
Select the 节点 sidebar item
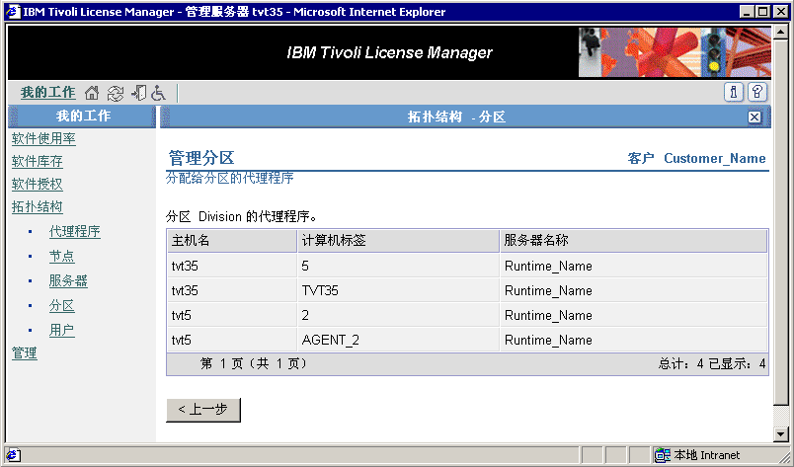(62, 257)
